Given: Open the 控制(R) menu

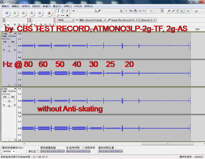Looking at the screenshot, I should click(36, 6).
